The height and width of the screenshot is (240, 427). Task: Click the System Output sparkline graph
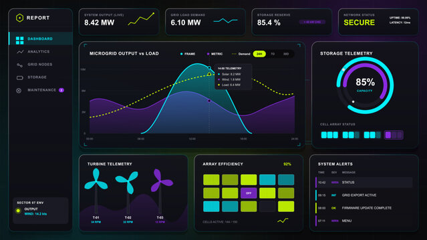click(141, 19)
